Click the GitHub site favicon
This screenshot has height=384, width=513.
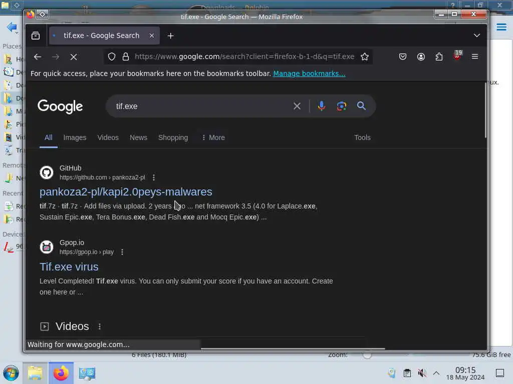point(47,172)
